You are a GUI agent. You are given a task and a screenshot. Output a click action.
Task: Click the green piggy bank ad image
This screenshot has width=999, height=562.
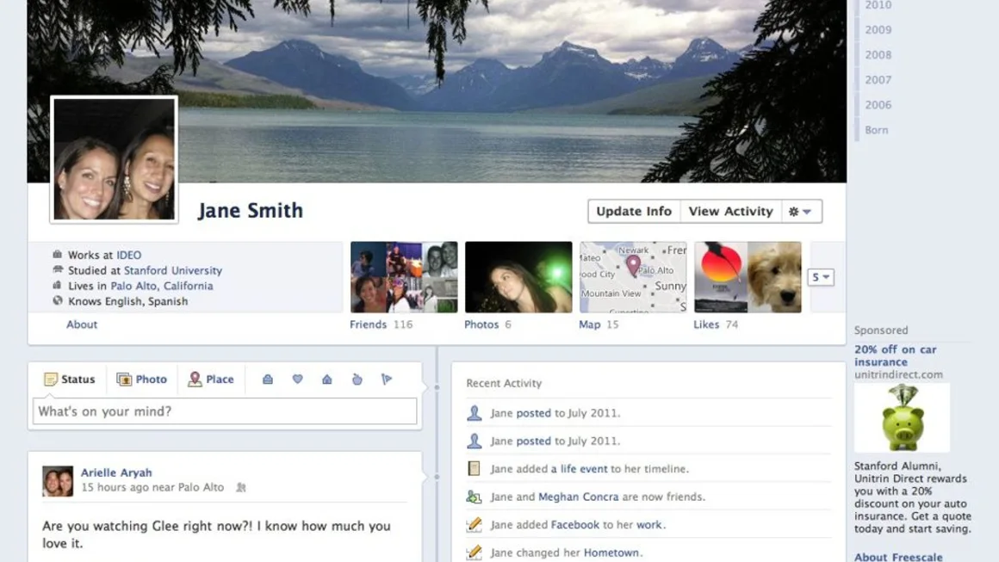pyautogui.click(x=903, y=417)
